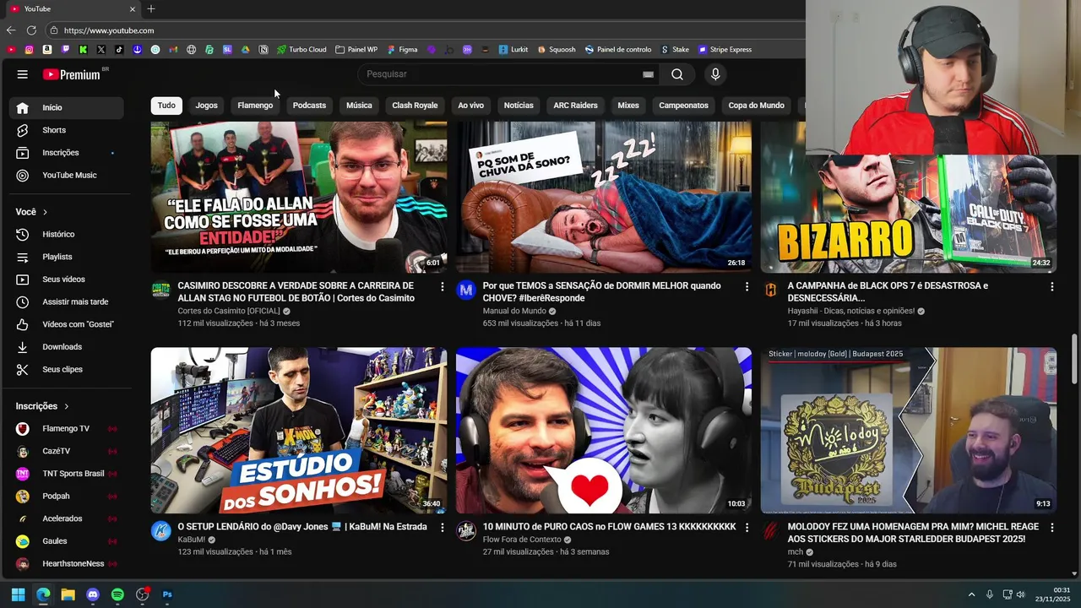Open the Stripe Express bookmark
The image size is (1081, 608).
[x=725, y=50]
